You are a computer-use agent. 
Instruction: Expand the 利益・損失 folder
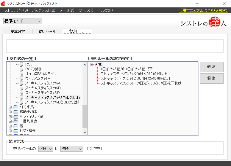(10, 131)
